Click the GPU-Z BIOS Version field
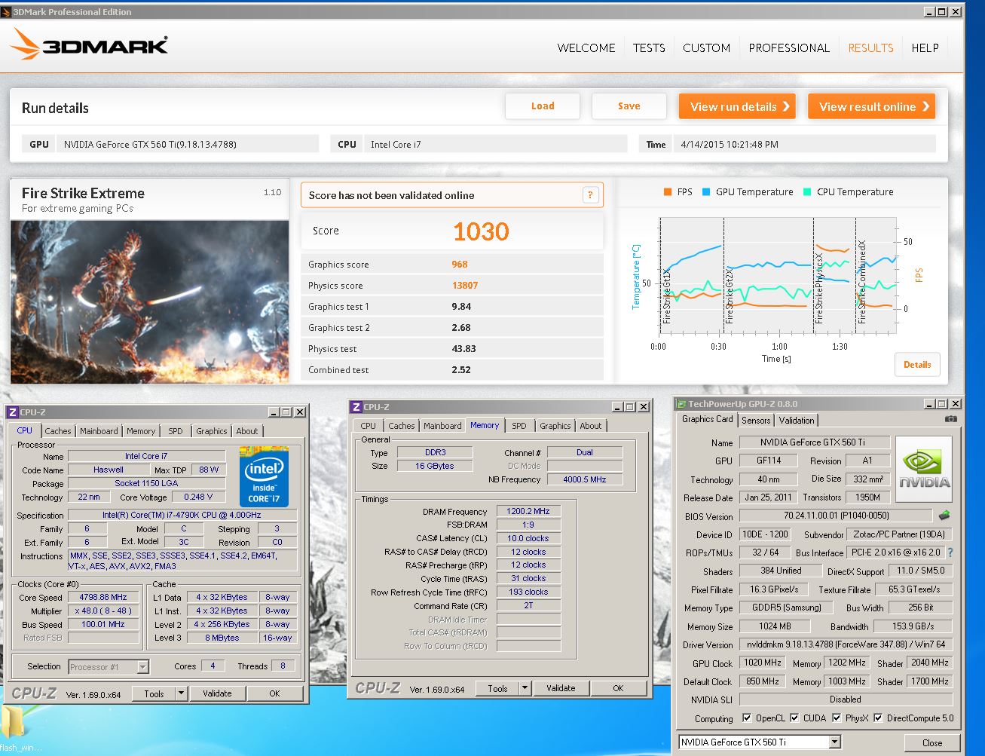Image resolution: width=985 pixels, height=756 pixels. coord(837,516)
